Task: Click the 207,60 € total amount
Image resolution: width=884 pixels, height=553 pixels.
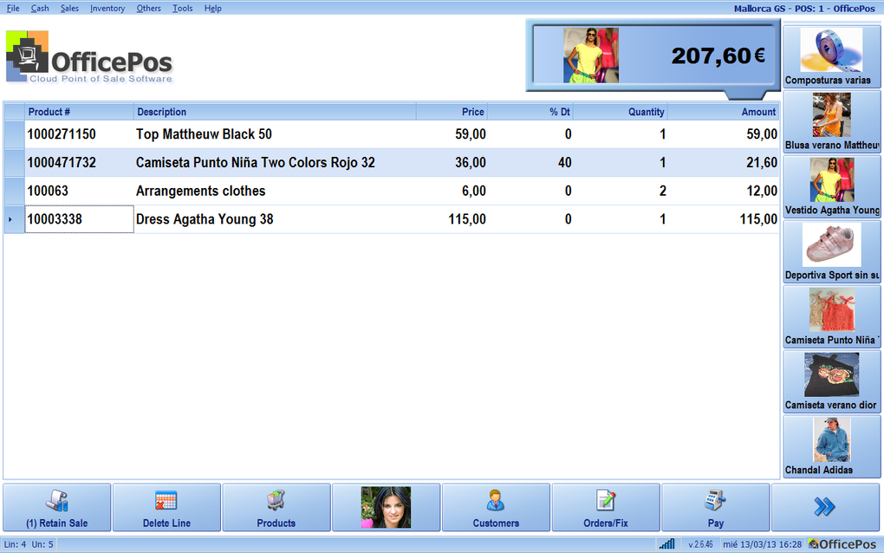Action: pos(718,55)
